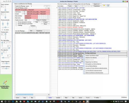
Task: Open the Windows Start menu
Action: tap(2, 101)
